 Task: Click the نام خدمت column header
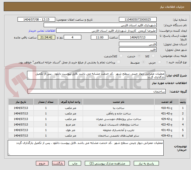pos(118,102)
